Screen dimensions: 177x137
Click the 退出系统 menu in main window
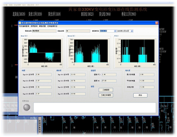30,5
